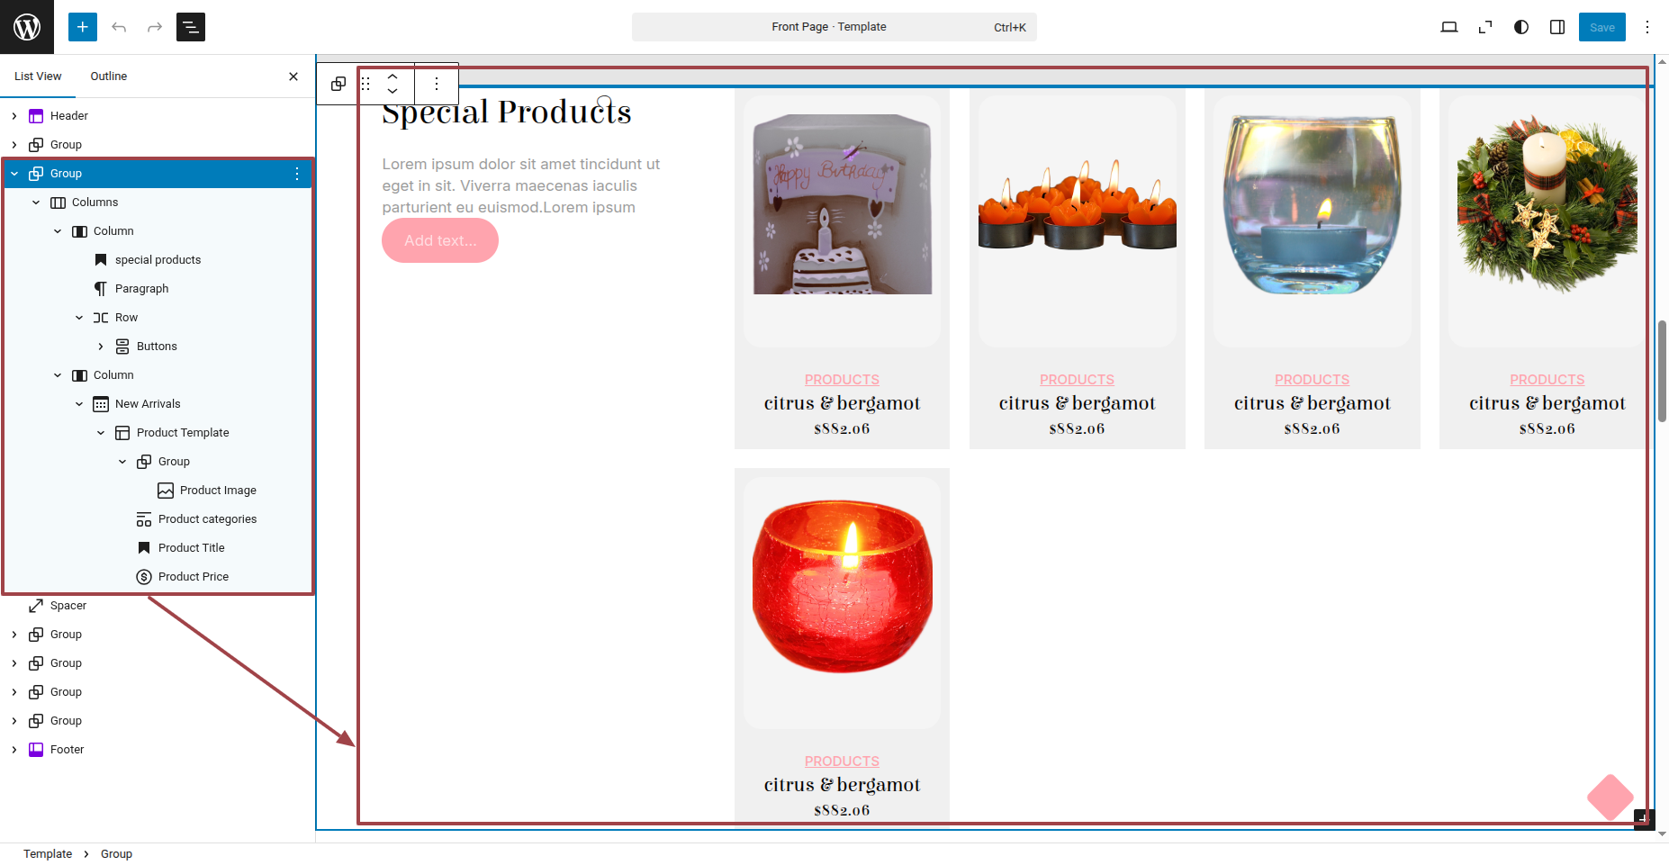The height and width of the screenshot is (865, 1669).
Task: Switch to the Outline tab
Action: tap(109, 77)
